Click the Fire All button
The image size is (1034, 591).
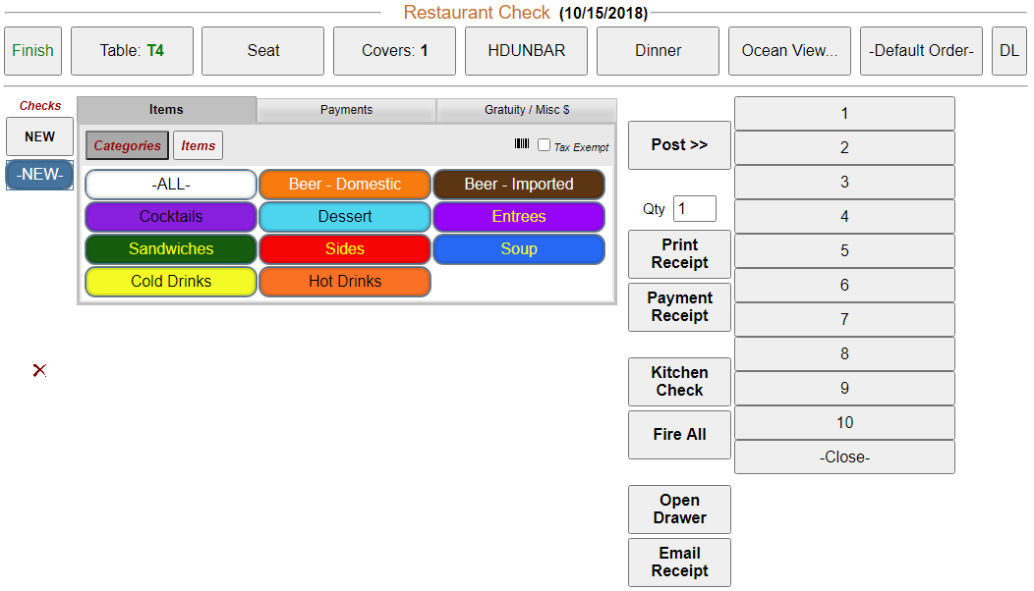click(679, 435)
